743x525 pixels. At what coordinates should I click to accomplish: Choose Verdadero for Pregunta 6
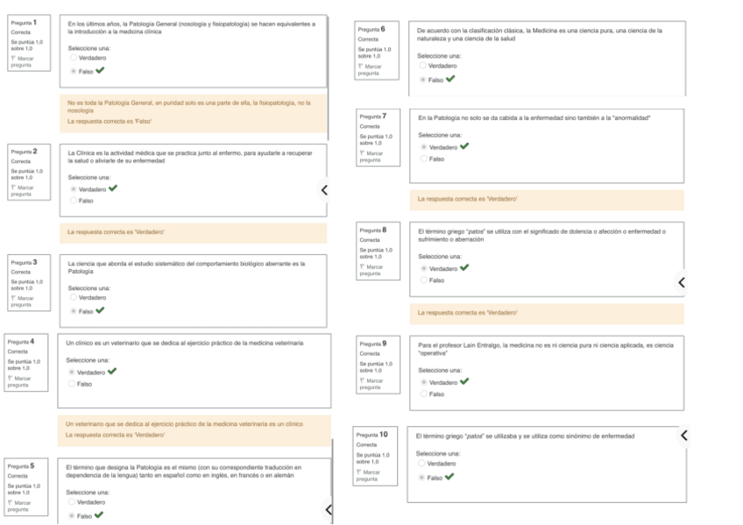point(422,66)
